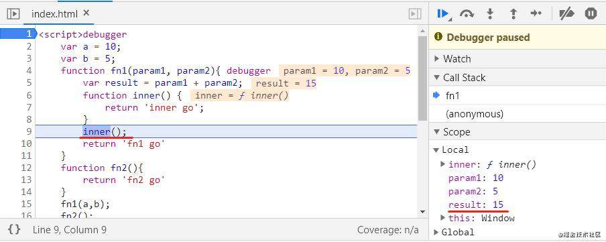Viewport: 606px width, 242px height.
Task: Step over the next function call
Action: coord(467,14)
